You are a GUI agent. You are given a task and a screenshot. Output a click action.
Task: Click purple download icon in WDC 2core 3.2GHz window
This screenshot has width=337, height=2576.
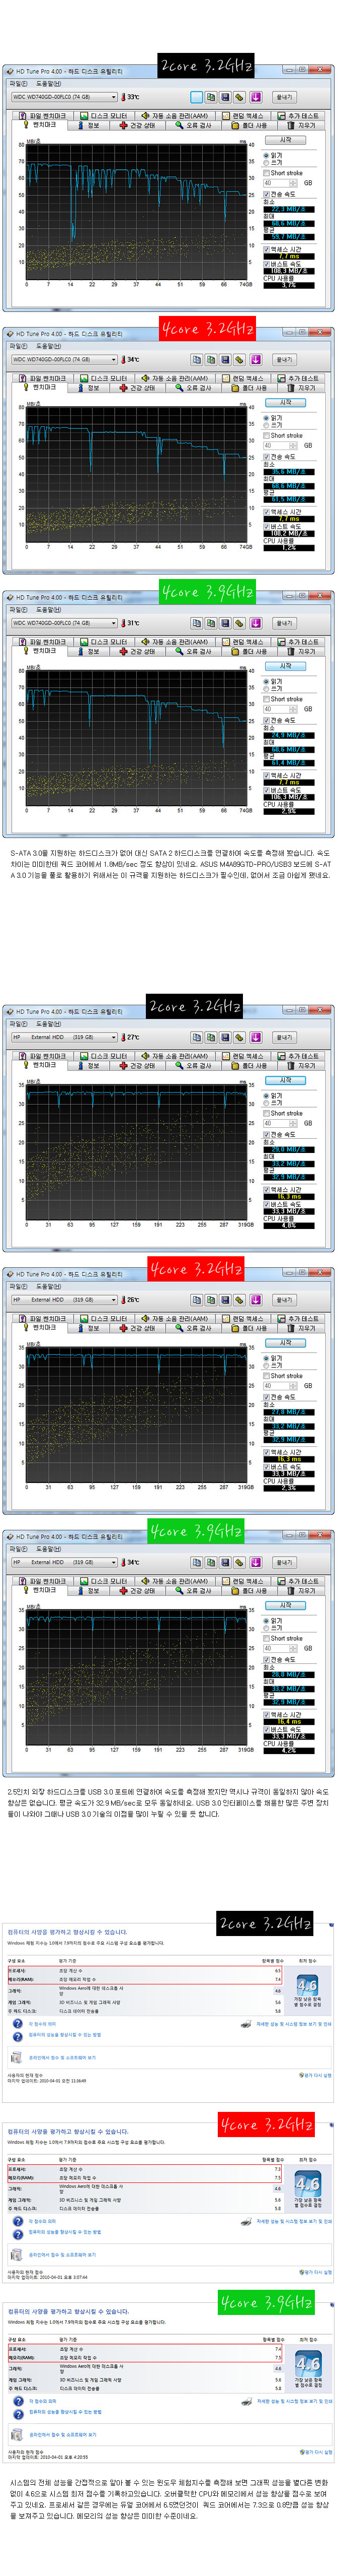click(x=255, y=97)
